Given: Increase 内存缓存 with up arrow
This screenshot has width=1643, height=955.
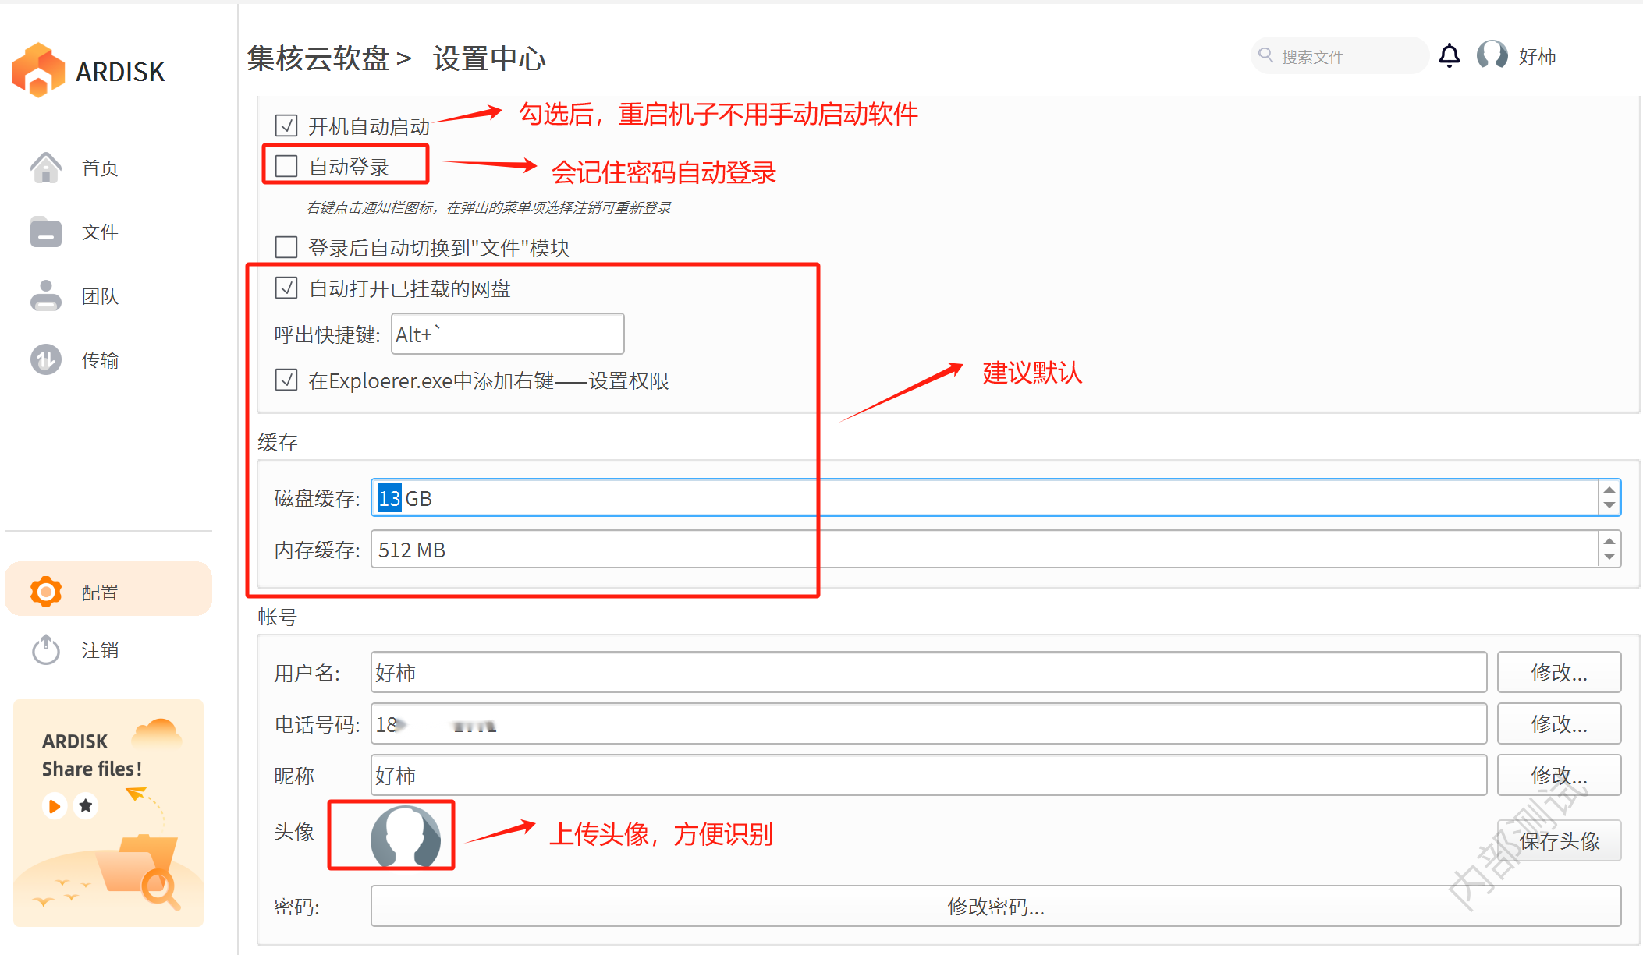Looking at the screenshot, I should (1609, 541).
